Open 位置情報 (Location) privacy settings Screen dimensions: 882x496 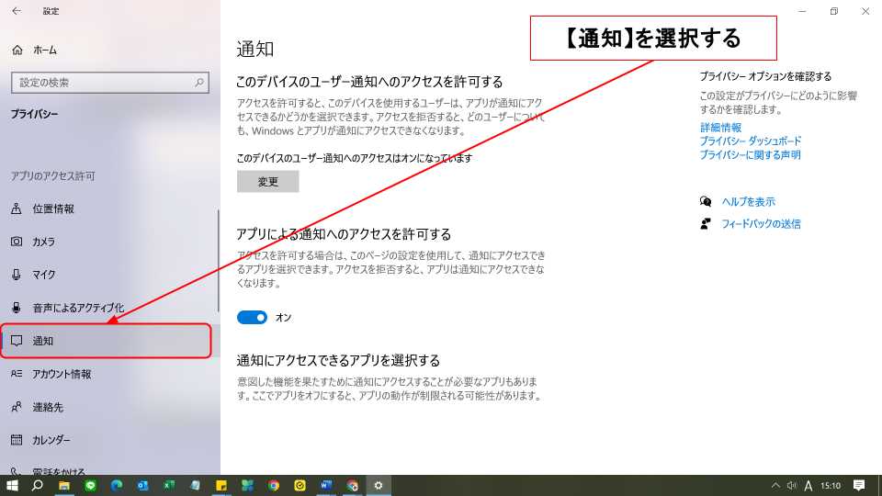[x=53, y=209]
